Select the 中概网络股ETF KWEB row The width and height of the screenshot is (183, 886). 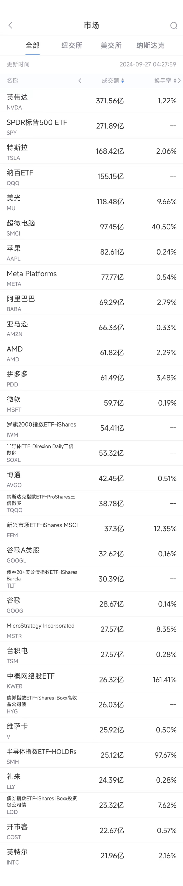[x=91, y=680]
